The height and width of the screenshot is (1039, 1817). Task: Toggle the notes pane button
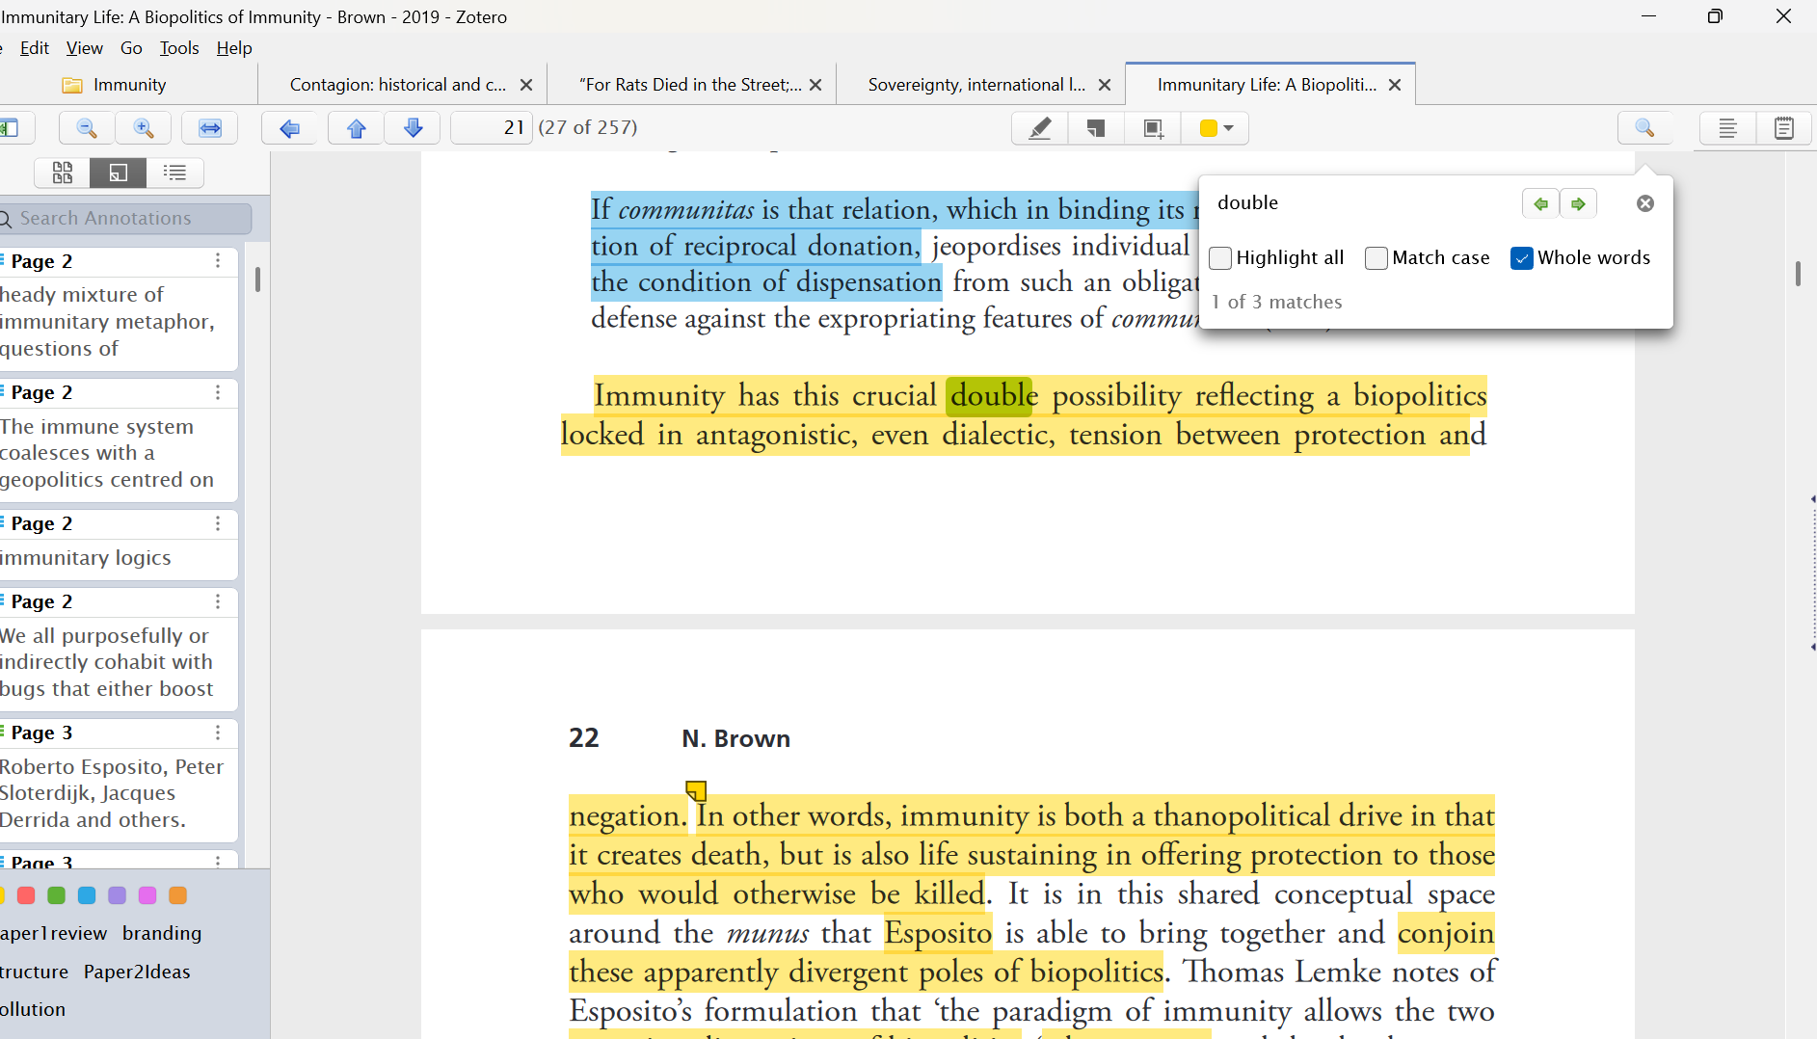pyautogui.click(x=1784, y=128)
